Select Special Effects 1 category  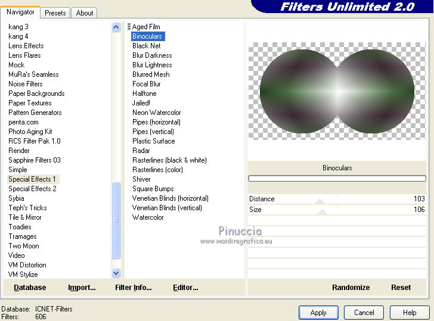(33, 179)
